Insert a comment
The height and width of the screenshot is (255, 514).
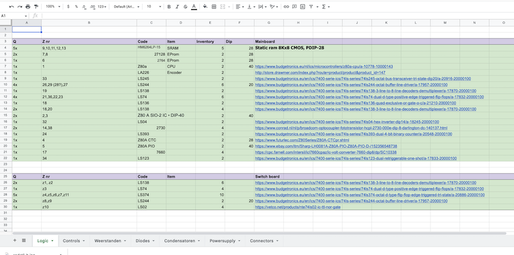pos(294,6)
